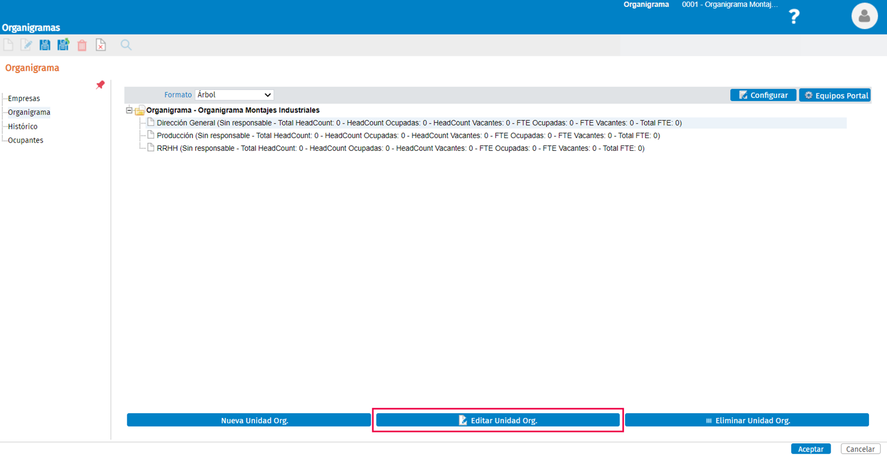This screenshot has height=455, width=887.
Task: Select the Producción tree node
Action: (x=408, y=136)
